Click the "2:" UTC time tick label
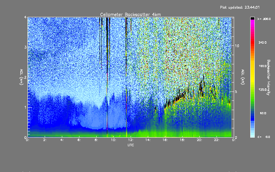Viewport: 275px width, 172px height. (x=45, y=140)
